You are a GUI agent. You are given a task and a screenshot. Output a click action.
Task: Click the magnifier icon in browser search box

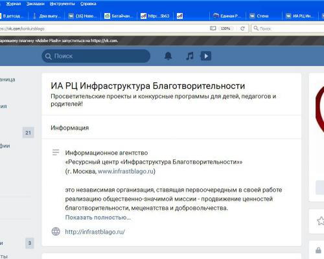256,28
